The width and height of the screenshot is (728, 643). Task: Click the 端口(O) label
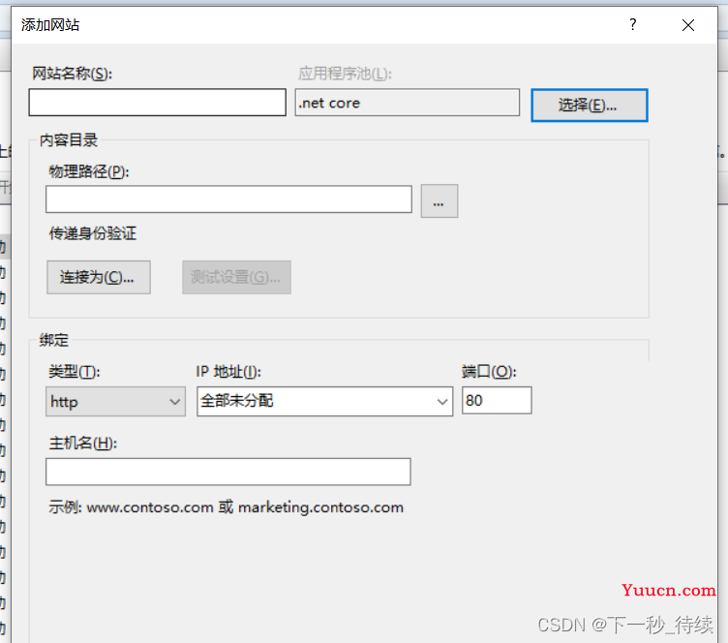pos(489,372)
